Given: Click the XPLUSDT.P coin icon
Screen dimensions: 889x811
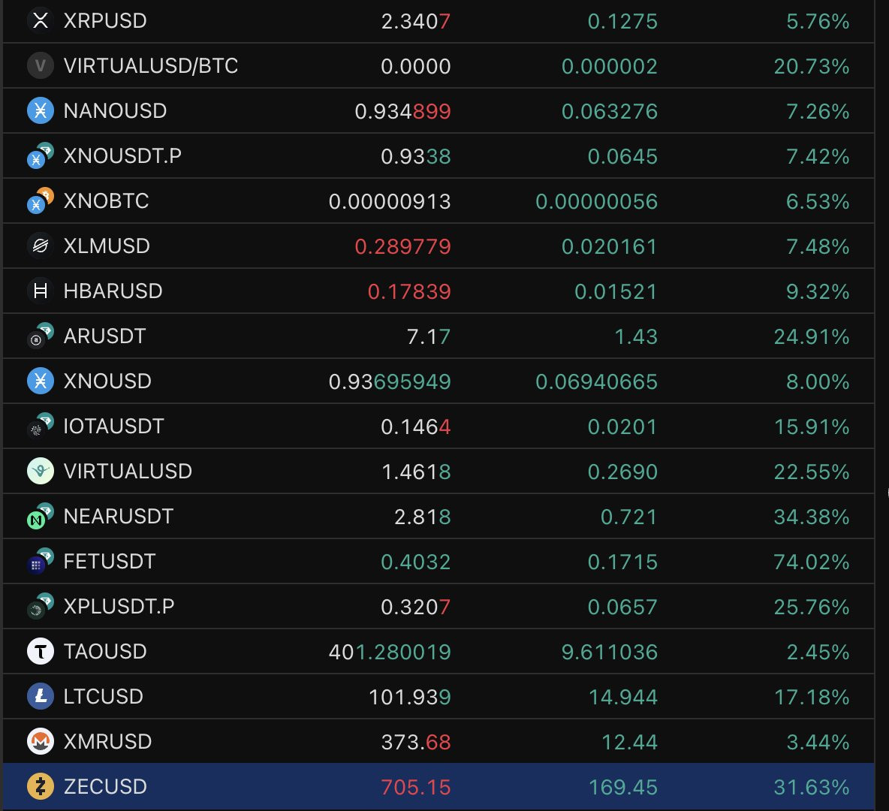Looking at the screenshot, I should point(41,606).
